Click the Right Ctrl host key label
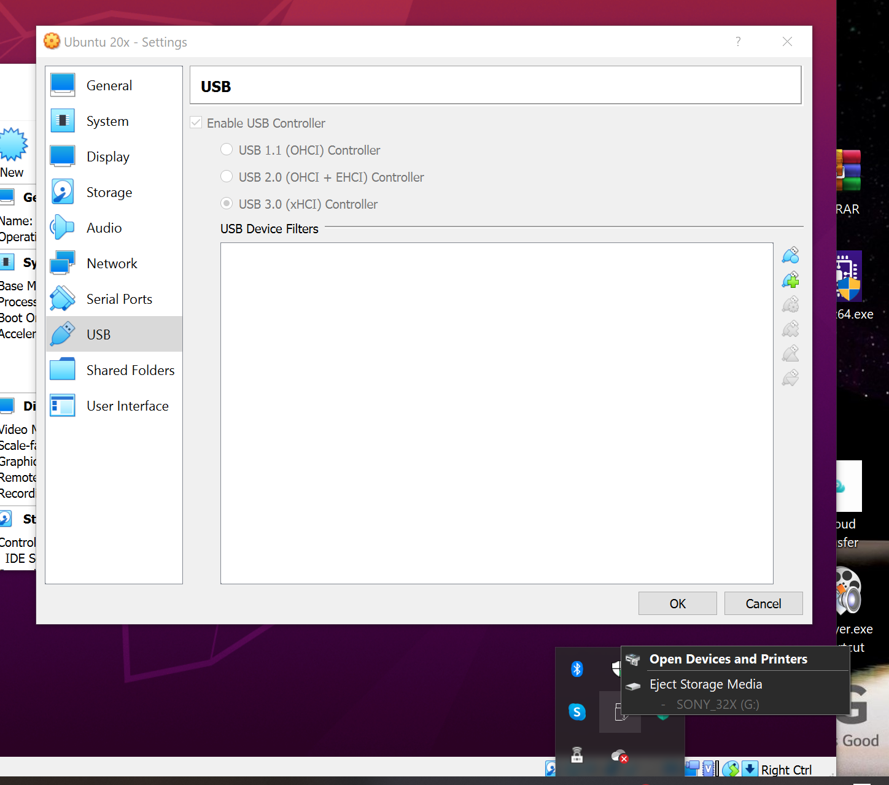889x785 pixels. pyautogui.click(x=786, y=770)
